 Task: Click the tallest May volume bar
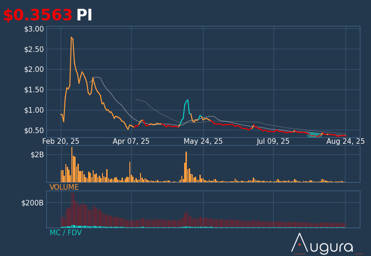click(186, 167)
